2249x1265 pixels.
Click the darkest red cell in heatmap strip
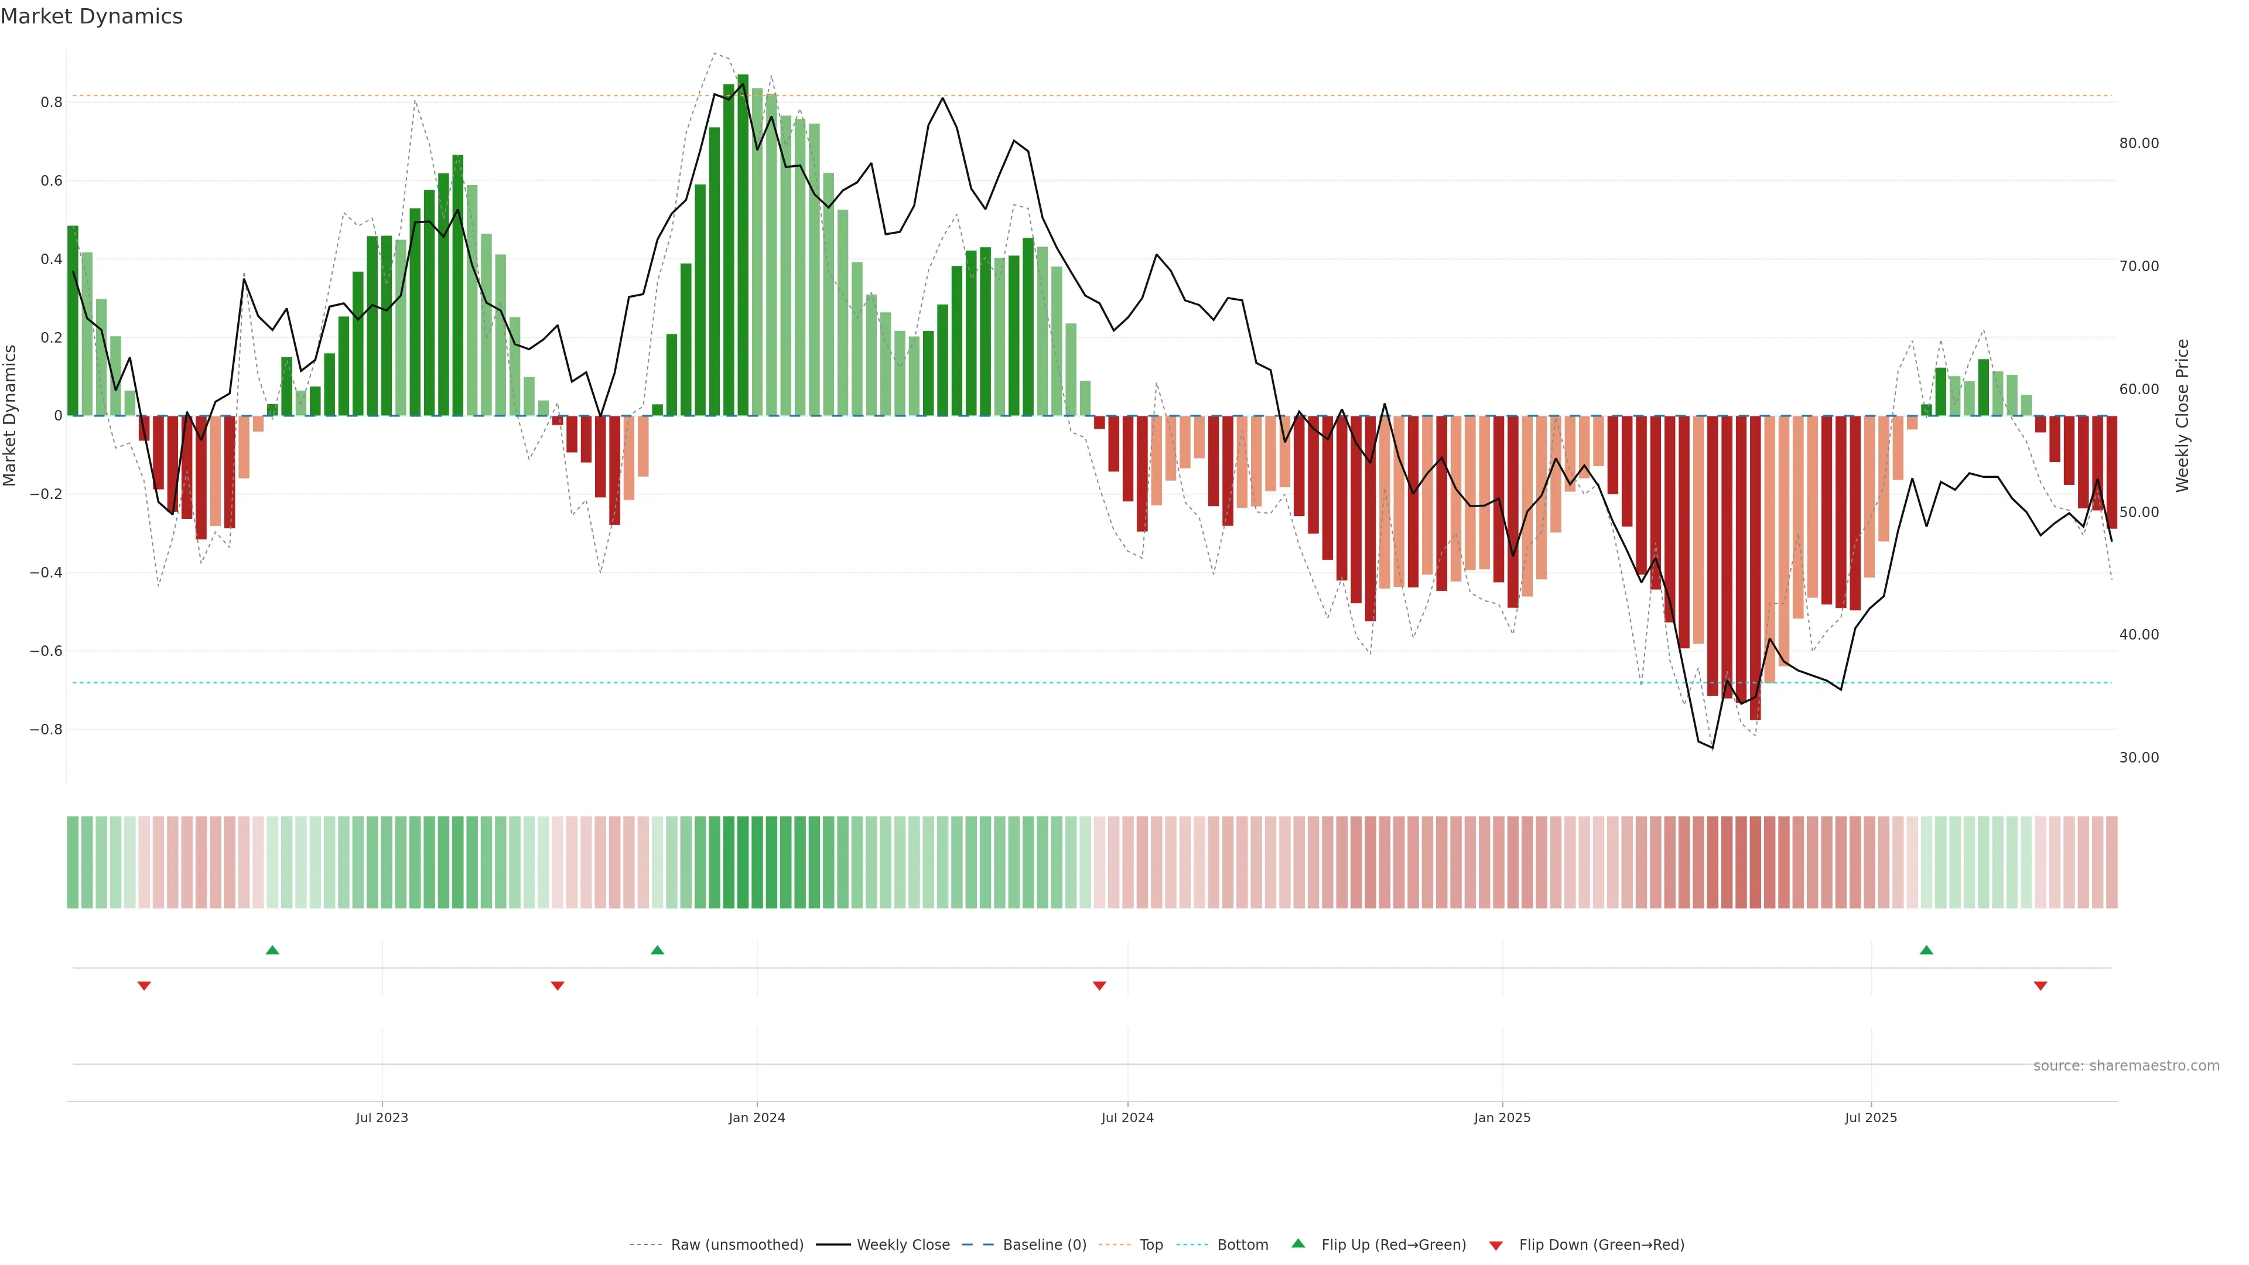1755,863
